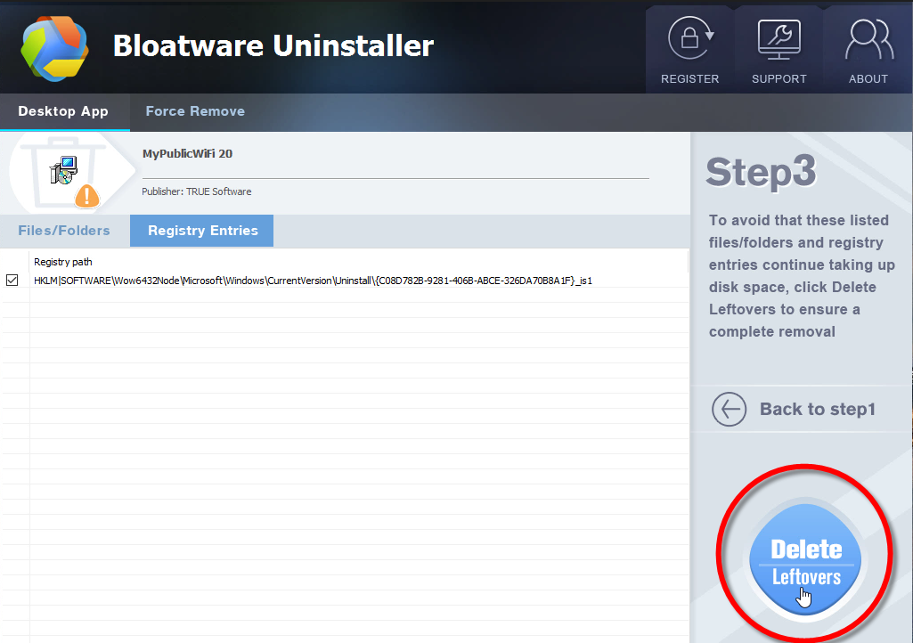
Task: Click the Bloatware Uninstaller title text
Action: [x=273, y=45]
